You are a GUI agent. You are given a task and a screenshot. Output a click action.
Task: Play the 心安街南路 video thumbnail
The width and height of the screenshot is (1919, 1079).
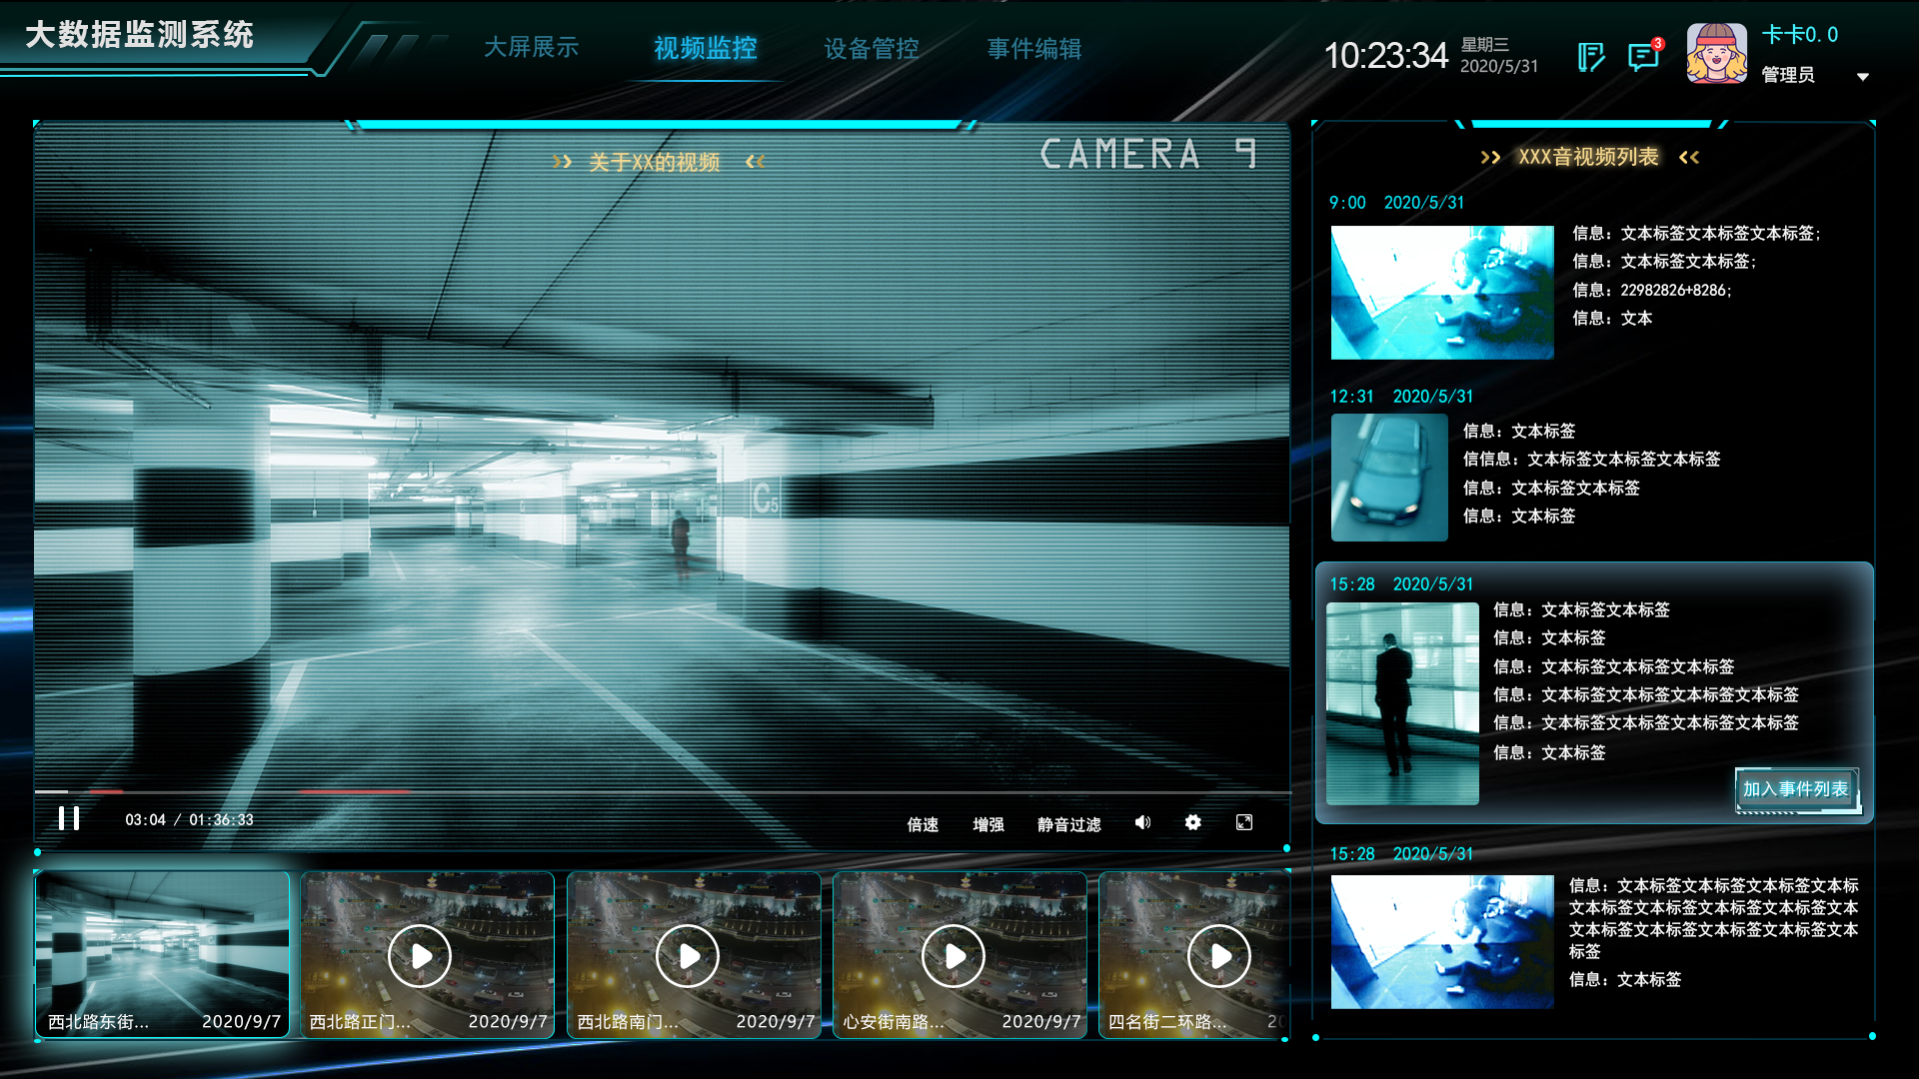tap(953, 956)
